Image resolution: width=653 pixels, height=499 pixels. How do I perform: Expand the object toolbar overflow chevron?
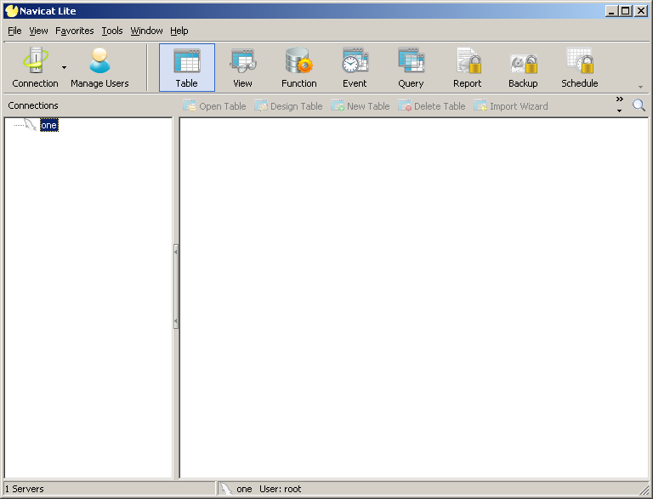(620, 99)
